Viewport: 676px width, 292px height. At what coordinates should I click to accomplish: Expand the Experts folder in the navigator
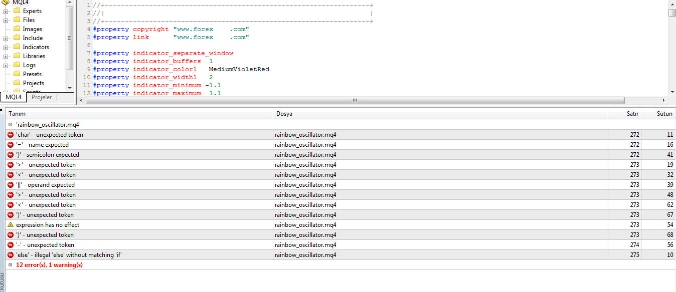click(x=6, y=11)
